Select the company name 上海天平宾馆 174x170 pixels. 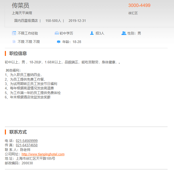coord(22,13)
